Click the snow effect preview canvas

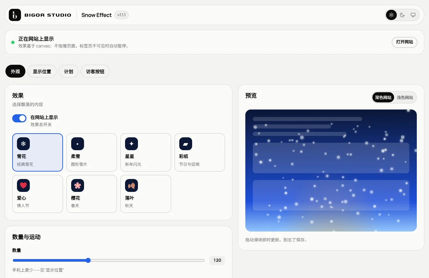331,171
